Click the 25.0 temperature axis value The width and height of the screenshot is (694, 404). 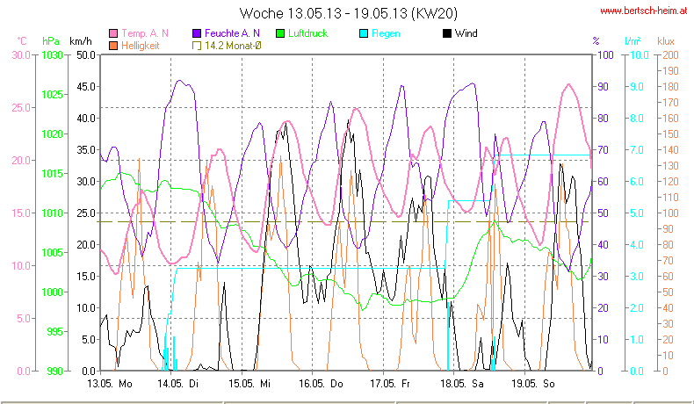coord(21,108)
